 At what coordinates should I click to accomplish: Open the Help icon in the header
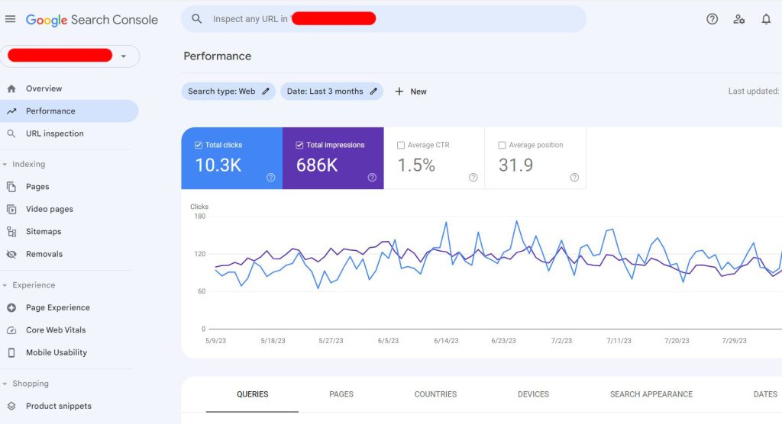pyautogui.click(x=713, y=19)
